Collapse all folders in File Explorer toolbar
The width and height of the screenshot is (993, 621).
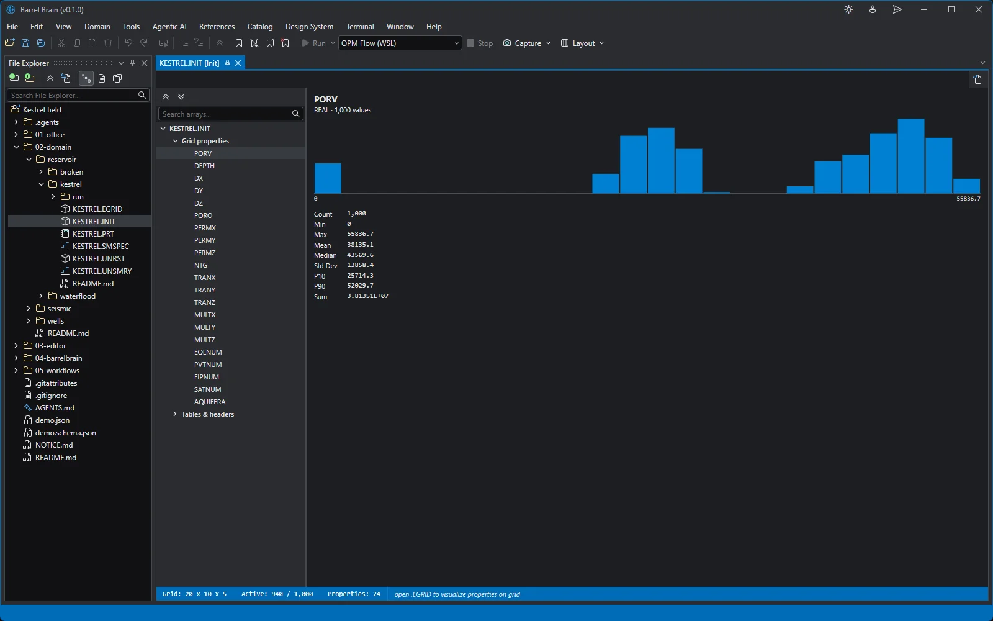50,78
